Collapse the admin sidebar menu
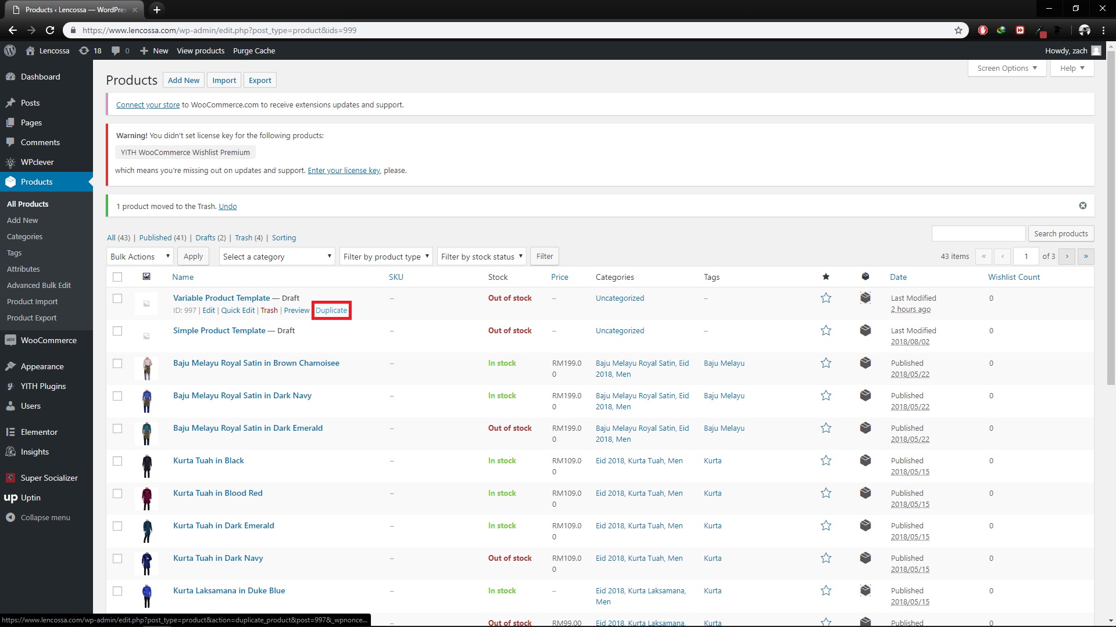Viewport: 1116px width, 627px height. [46, 517]
